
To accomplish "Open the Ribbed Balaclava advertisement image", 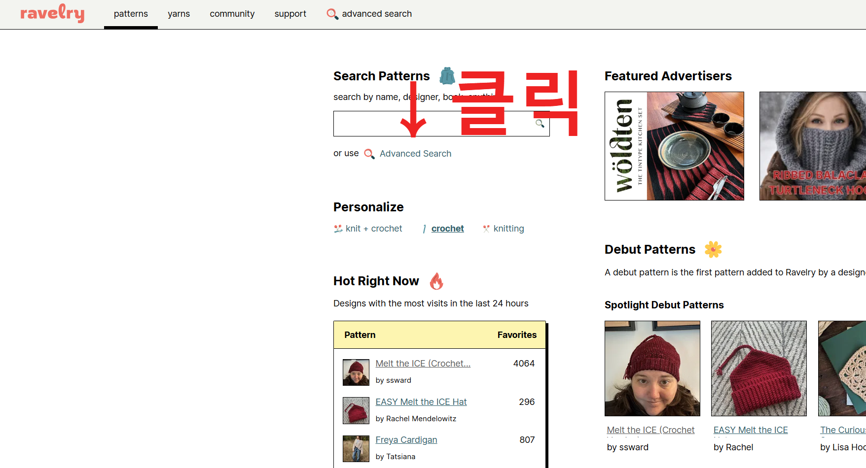I will click(813, 146).
